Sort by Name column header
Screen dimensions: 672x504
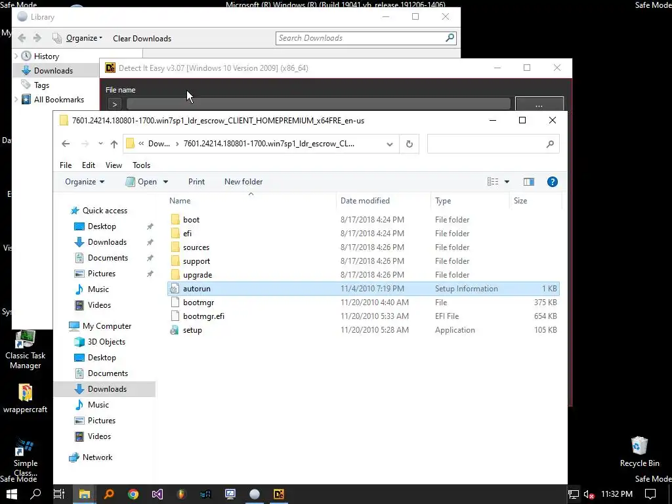click(x=180, y=201)
